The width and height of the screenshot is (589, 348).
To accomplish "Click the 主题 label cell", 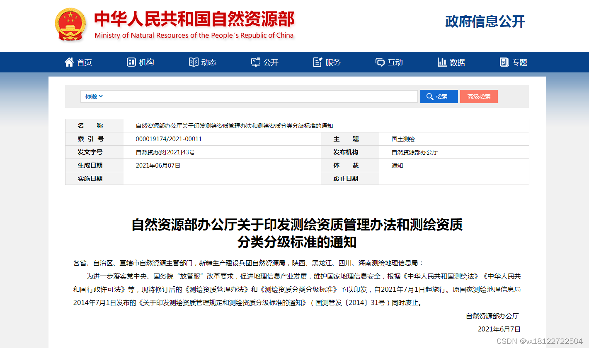I will [350, 139].
